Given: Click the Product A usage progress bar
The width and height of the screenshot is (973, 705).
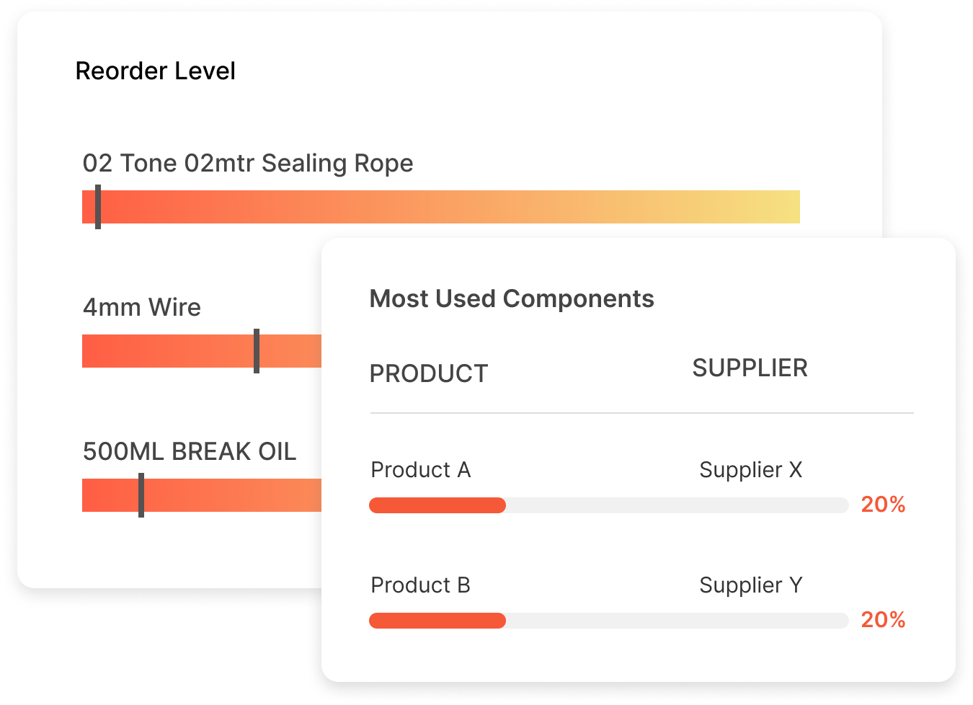Looking at the screenshot, I should click(608, 505).
